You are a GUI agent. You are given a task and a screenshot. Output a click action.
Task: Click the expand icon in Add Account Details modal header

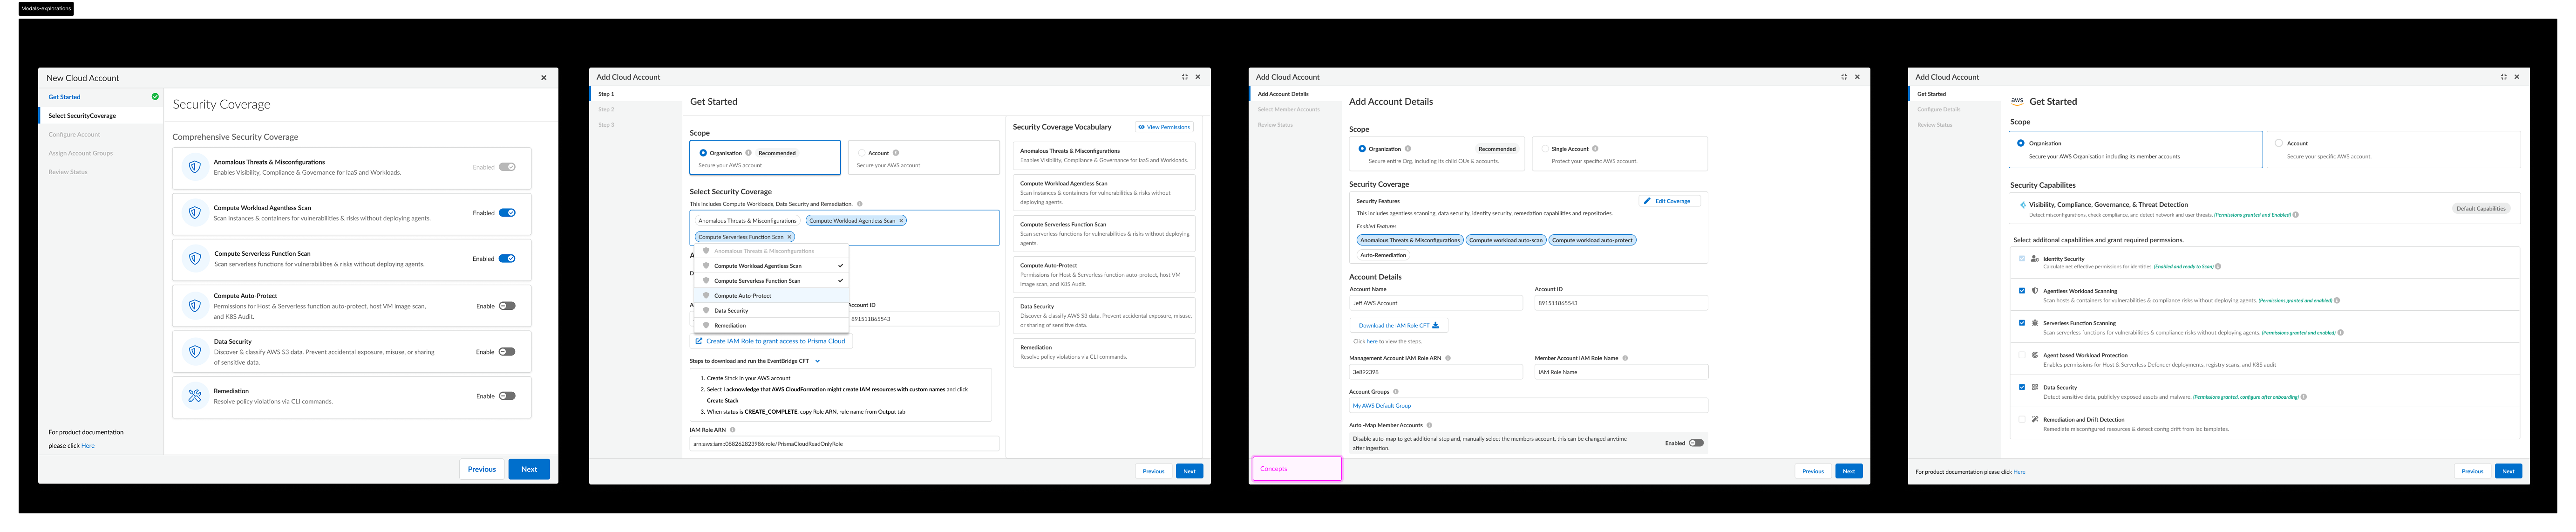point(1844,77)
